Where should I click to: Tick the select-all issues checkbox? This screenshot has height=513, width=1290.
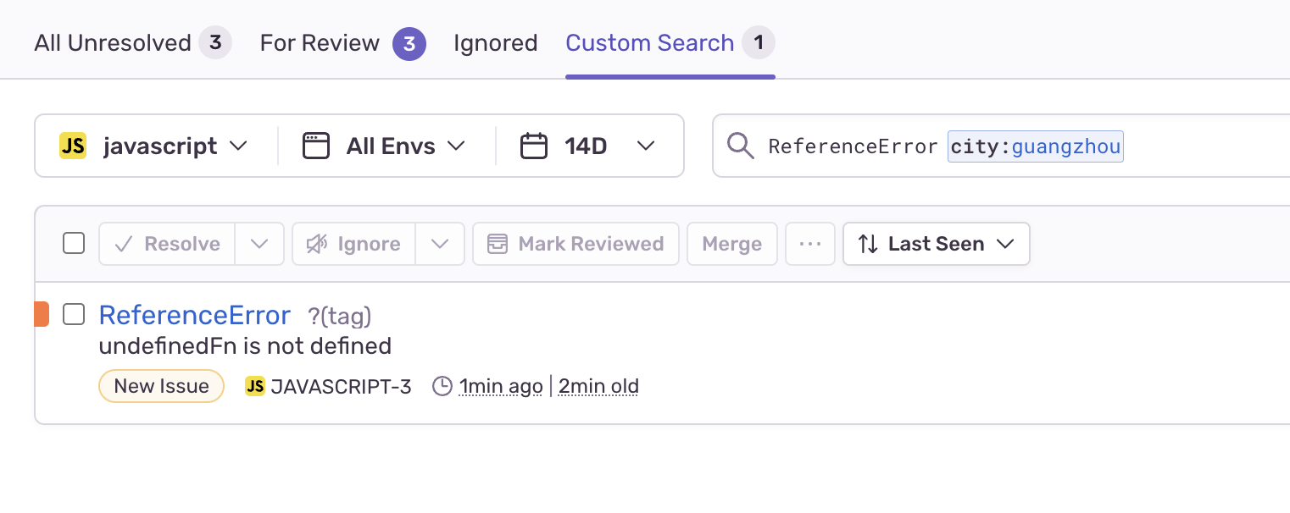[x=74, y=244]
